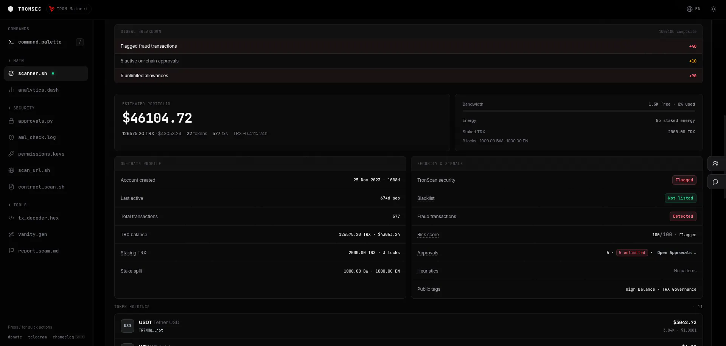Click the TRX -0.41% 24h change text

pyautogui.click(x=250, y=134)
